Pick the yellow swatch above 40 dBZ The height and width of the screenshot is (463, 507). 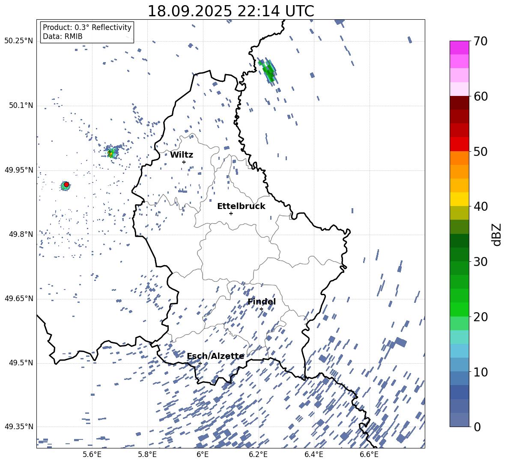[459, 199]
